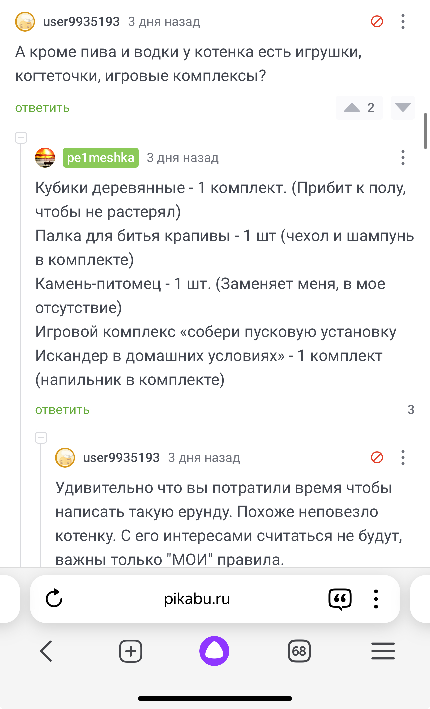The height and width of the screenshot is (709, 430).
Task: Reload the pikabu.ru page
Action: pos(54,599)
